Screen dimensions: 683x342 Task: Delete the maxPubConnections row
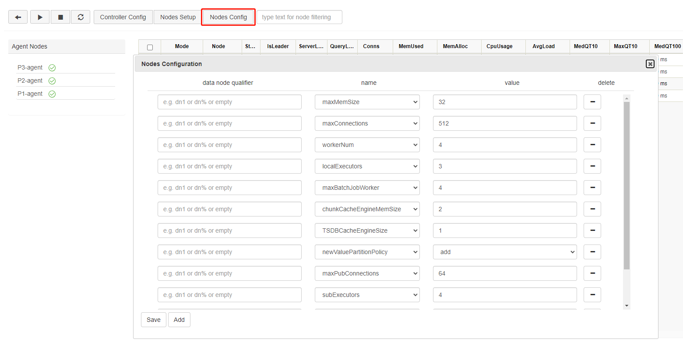(x=592, y=273)
